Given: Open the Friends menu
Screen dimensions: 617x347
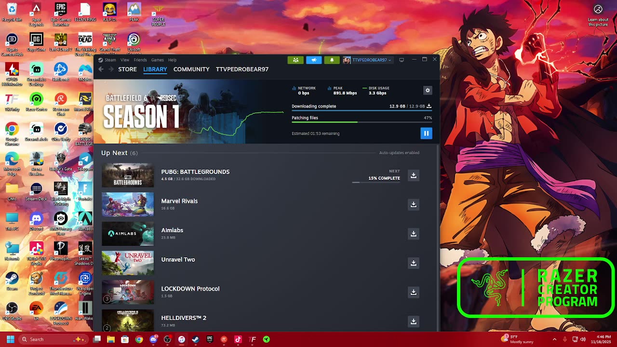Looking at the screenshot, I should click(x=140, y=60).
